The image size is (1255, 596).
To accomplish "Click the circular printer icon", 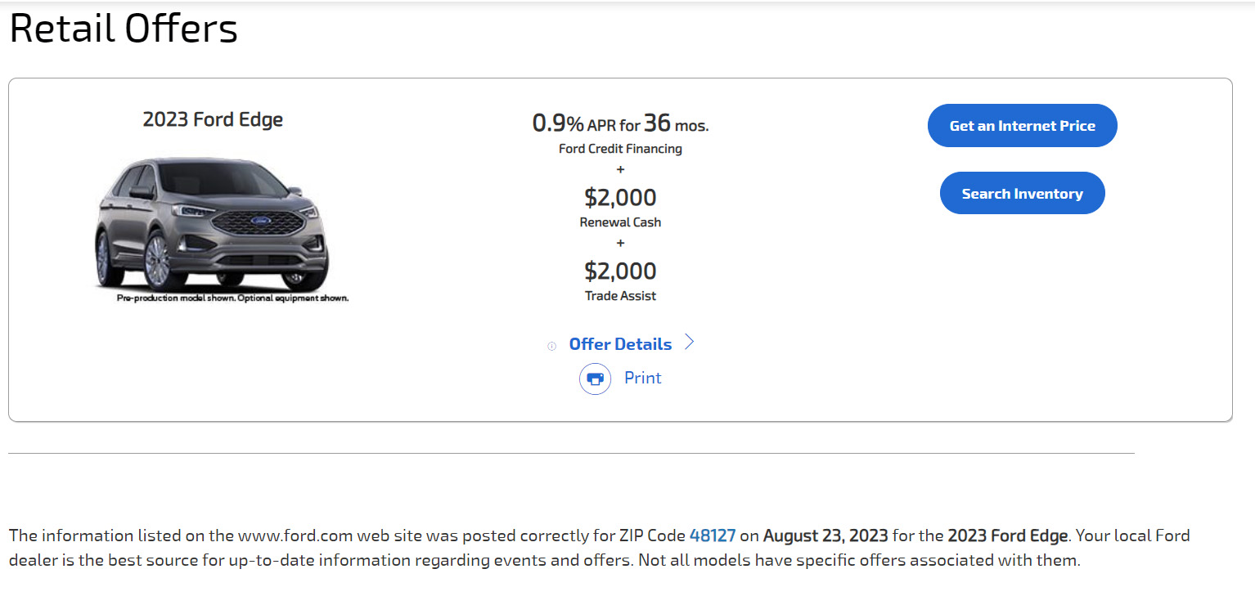I will pos(595,379).
